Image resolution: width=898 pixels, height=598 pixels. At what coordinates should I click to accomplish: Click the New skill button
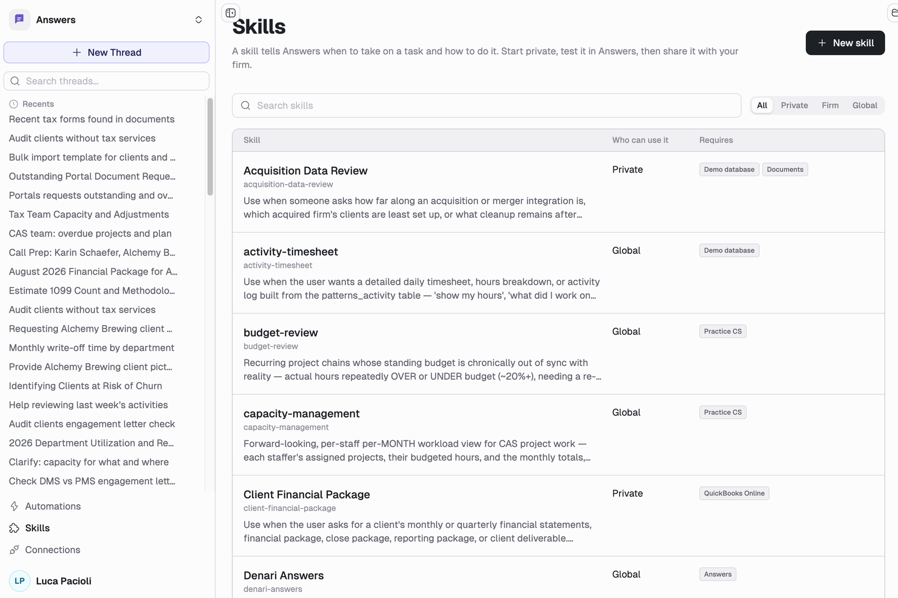[845, 43]
